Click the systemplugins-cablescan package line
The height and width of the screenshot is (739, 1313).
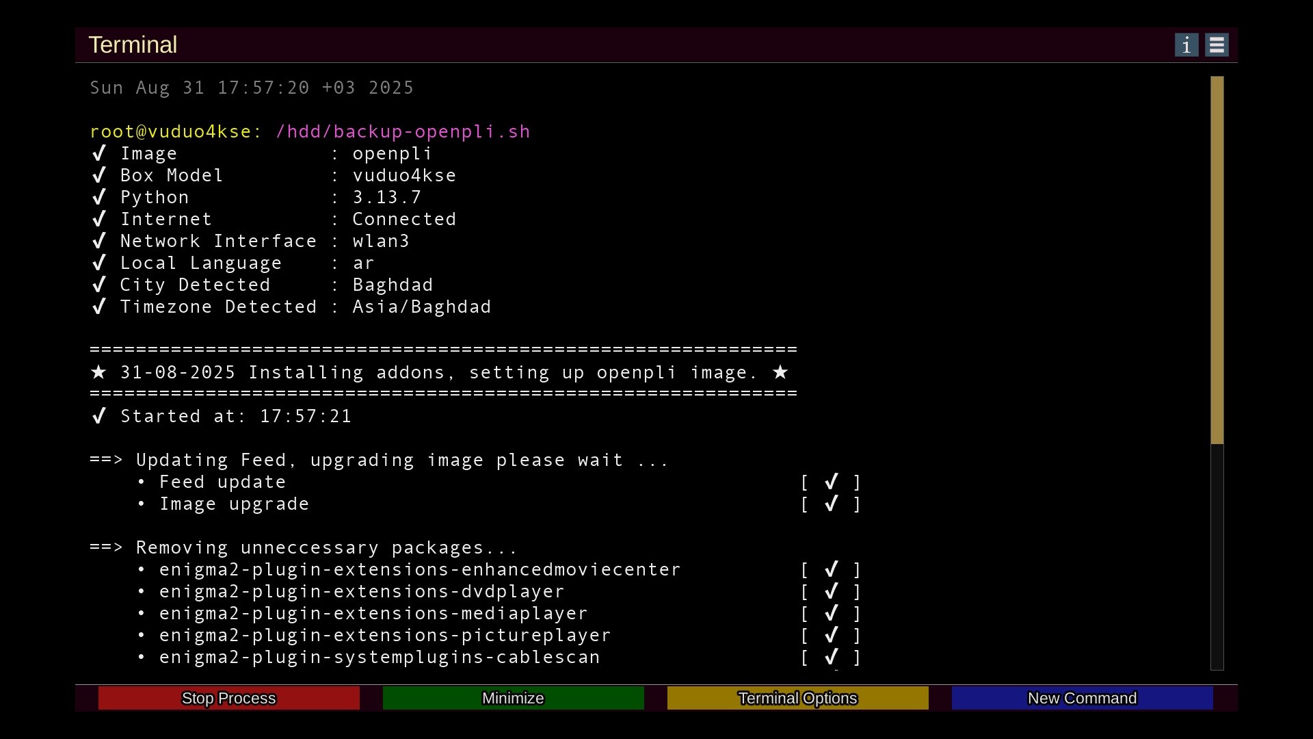tap(380, 658)
